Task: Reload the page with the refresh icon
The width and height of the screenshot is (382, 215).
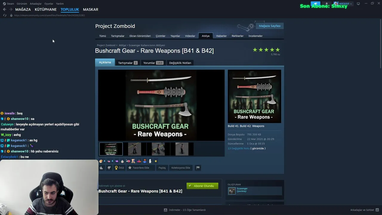Action: pyautogui.click(x=4, y=15)
